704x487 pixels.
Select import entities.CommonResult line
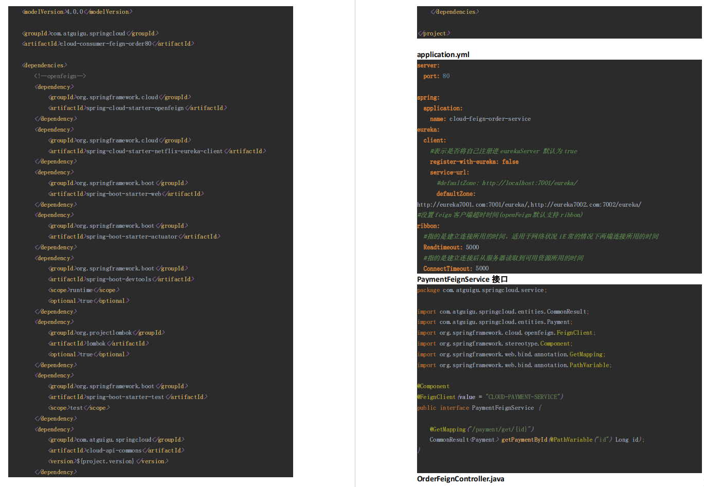(503, 312)
